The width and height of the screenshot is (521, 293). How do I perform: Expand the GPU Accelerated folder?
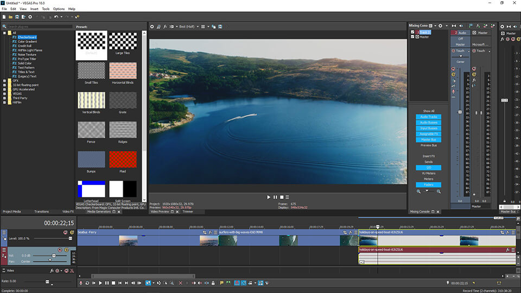pos(4,90)
